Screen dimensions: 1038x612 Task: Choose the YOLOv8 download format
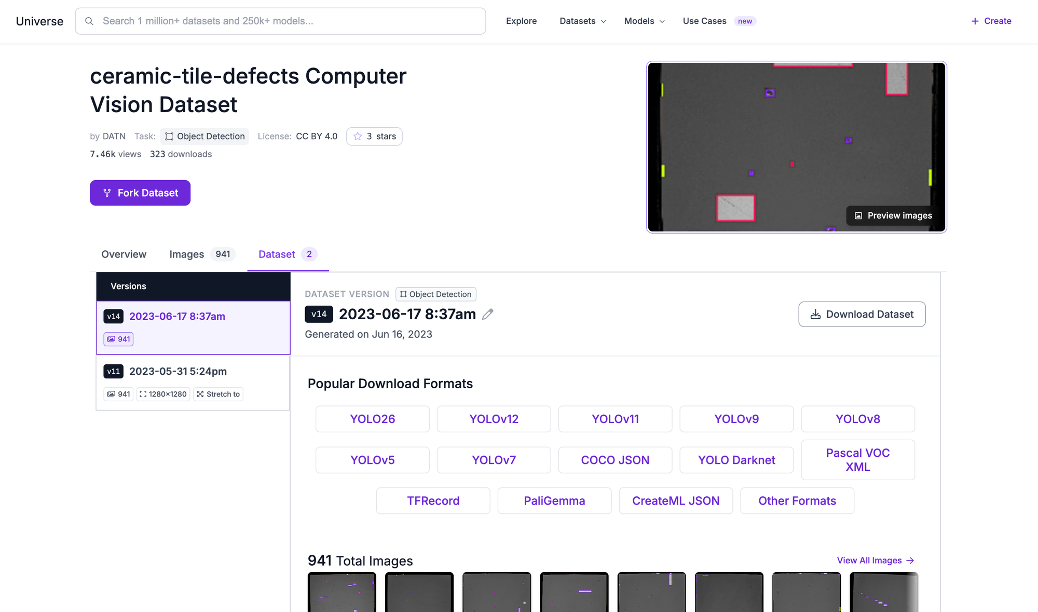coord(858,419)
